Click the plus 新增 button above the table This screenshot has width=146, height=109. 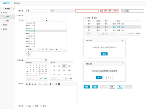(87, 18)
